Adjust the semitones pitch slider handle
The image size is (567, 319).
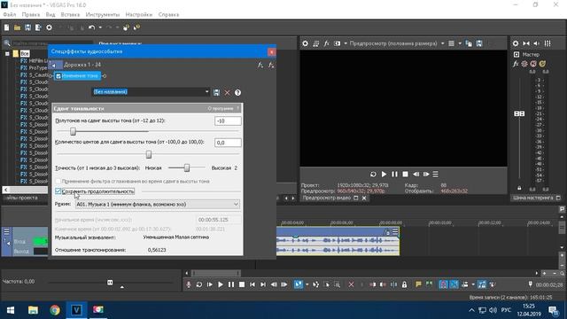click(73, 131)
